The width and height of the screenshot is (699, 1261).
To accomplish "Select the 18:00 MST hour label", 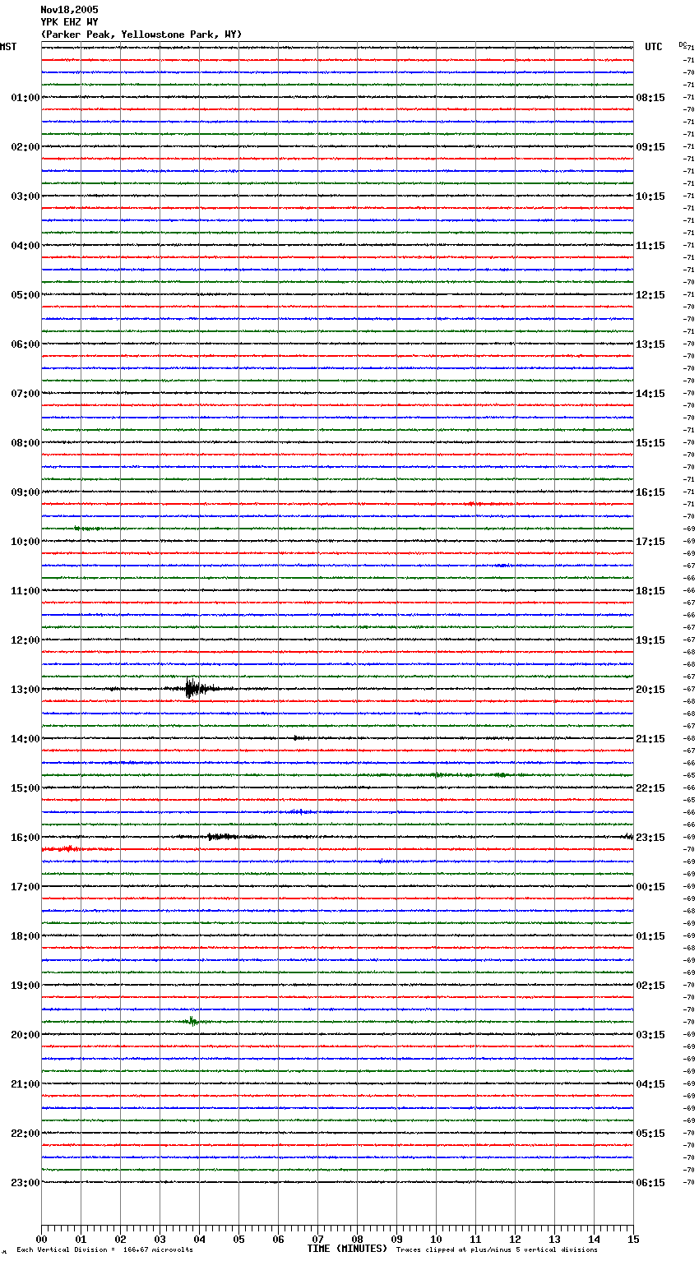I will click(x=25, y=936).
